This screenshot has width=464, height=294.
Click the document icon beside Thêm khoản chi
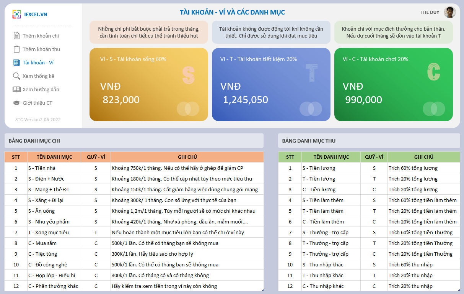(x=16, y=36)
